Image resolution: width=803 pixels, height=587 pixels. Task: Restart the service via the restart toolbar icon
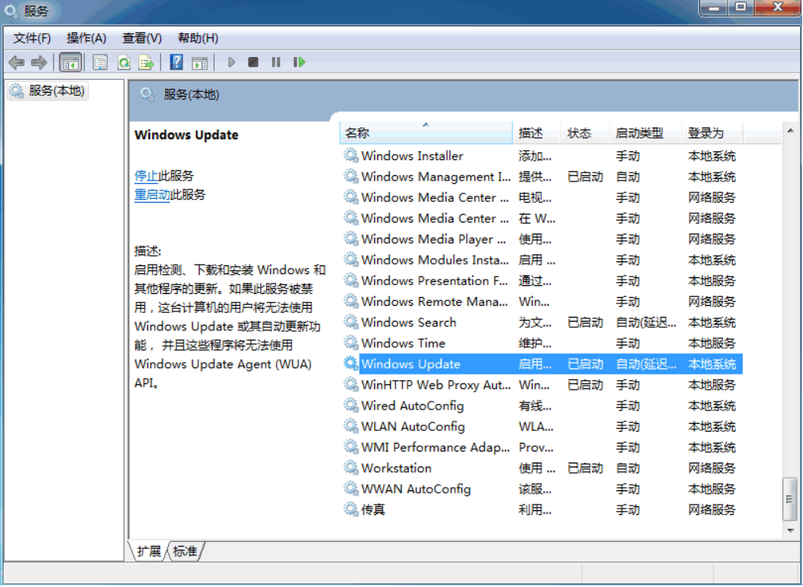click(298, 62)
